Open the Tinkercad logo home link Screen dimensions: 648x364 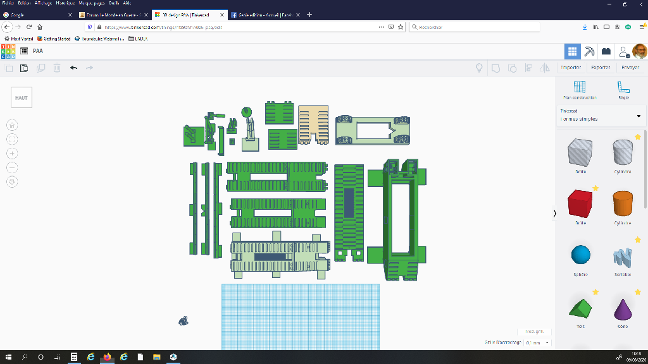(x=8, y=51)
